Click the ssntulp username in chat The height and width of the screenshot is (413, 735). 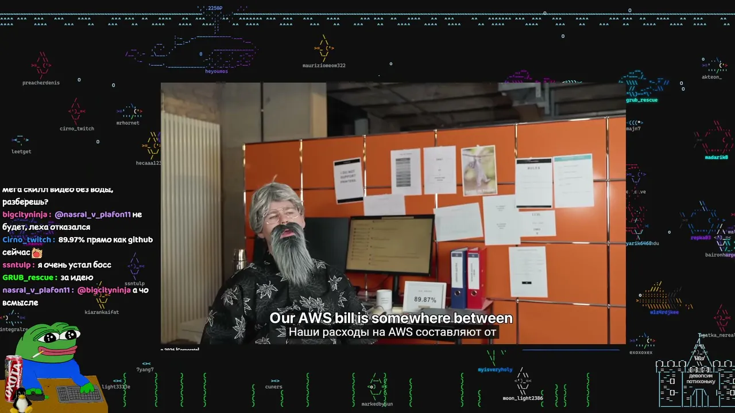click(x=17, y=265)
